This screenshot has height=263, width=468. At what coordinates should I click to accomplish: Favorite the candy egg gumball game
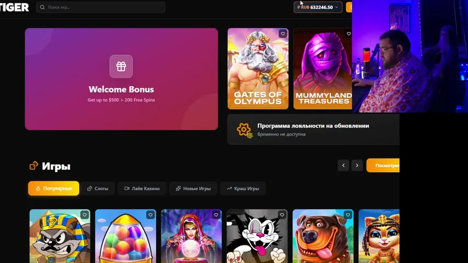click(150, 215)
